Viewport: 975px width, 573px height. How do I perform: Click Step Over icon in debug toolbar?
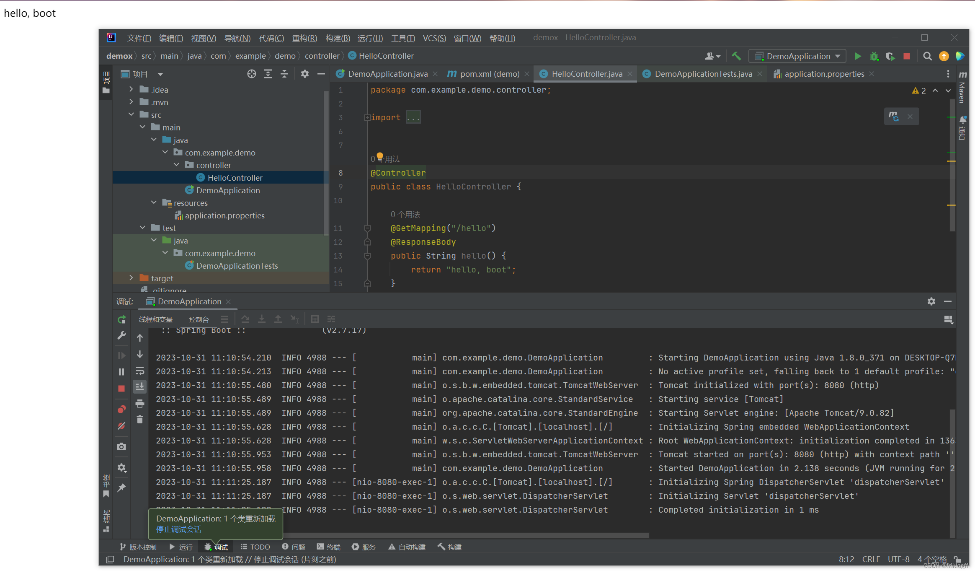pos(245,319)
